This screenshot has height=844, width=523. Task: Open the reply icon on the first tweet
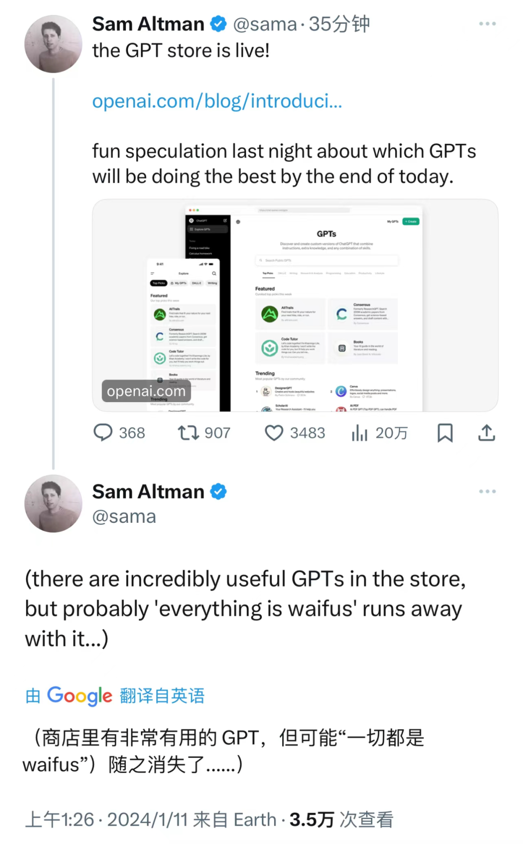[104, 433]
